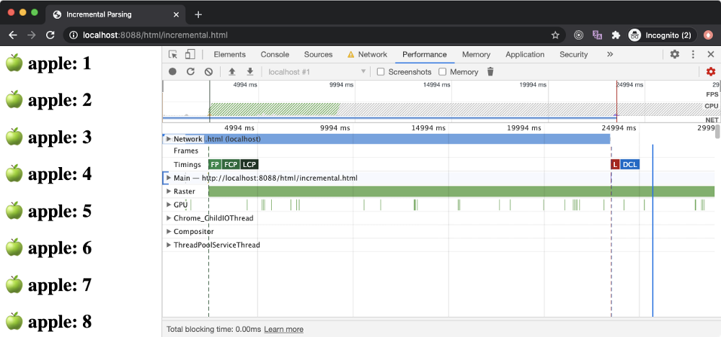
Task: Switch to the Console tab
Action: click(x=275, y=54)
